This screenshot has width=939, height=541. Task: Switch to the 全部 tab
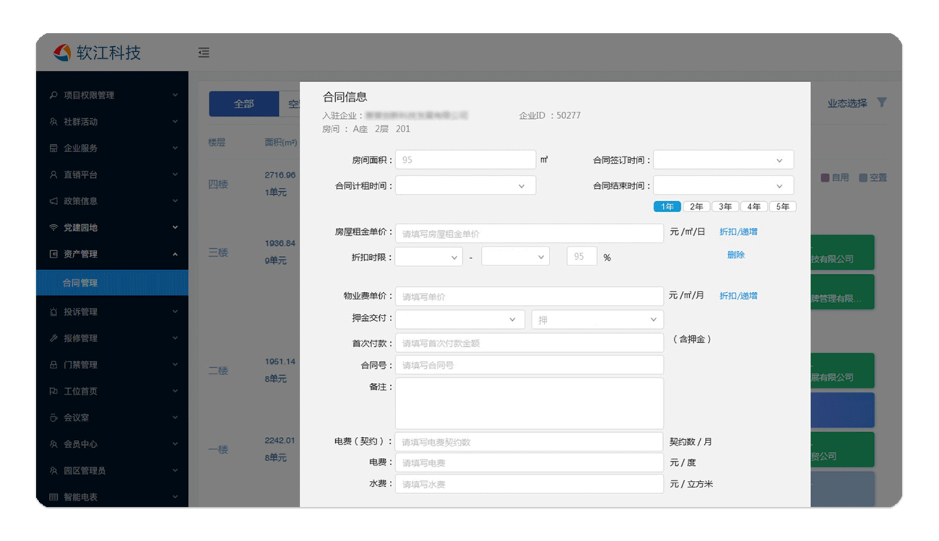point(244,104)
